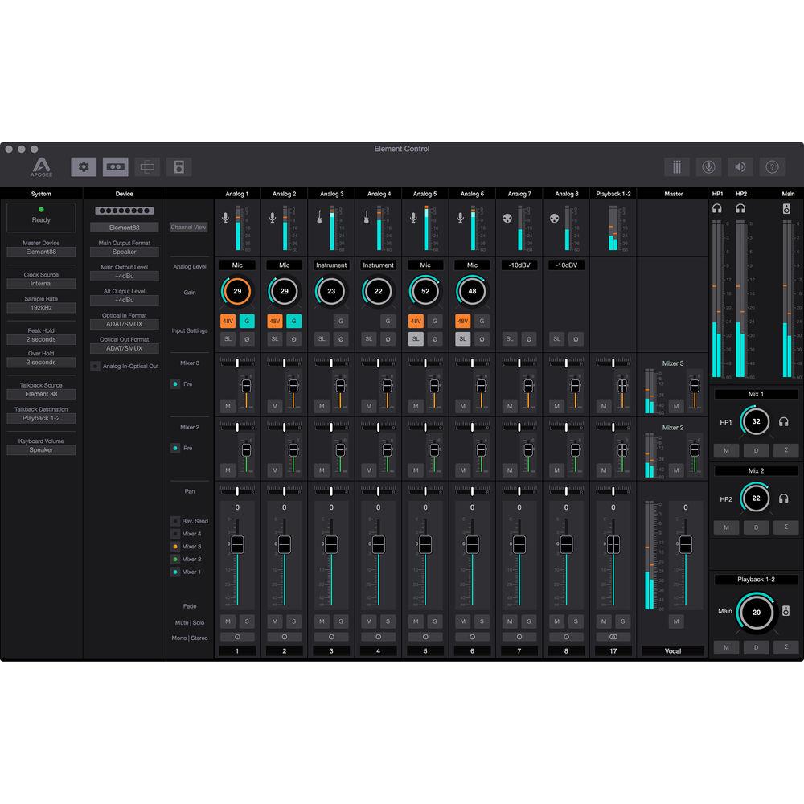Open the Clock Source Internal dropdown
The height and width of the screenshot is (804, 804).
tap(41, 284)
